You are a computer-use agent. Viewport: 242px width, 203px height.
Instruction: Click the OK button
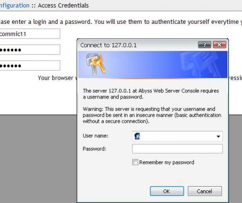click(167, 191)
